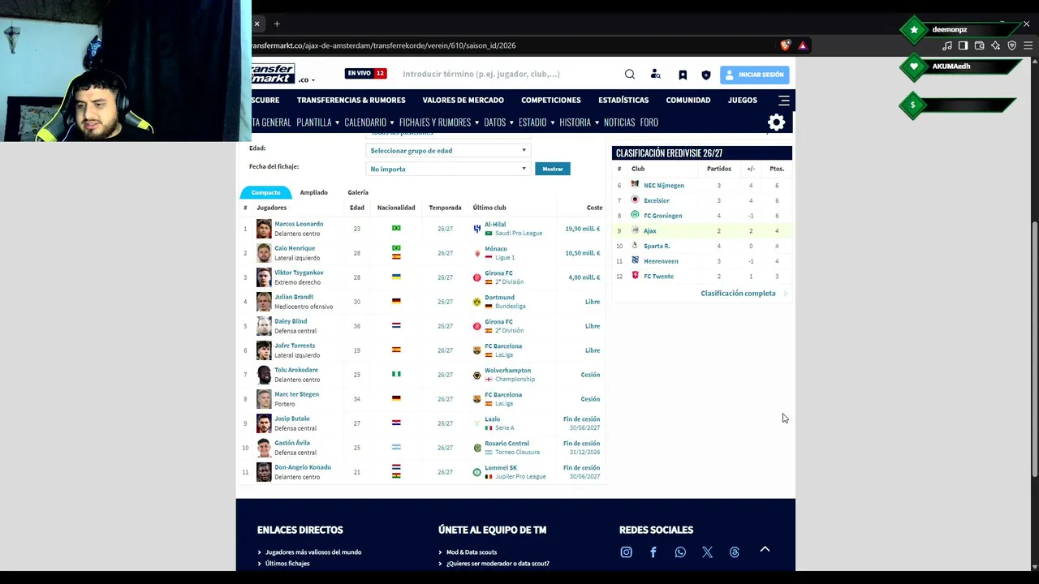Open the bookmark watchlist icon in the header
This screenshot has height=584, width=1039.
(683, 75)
